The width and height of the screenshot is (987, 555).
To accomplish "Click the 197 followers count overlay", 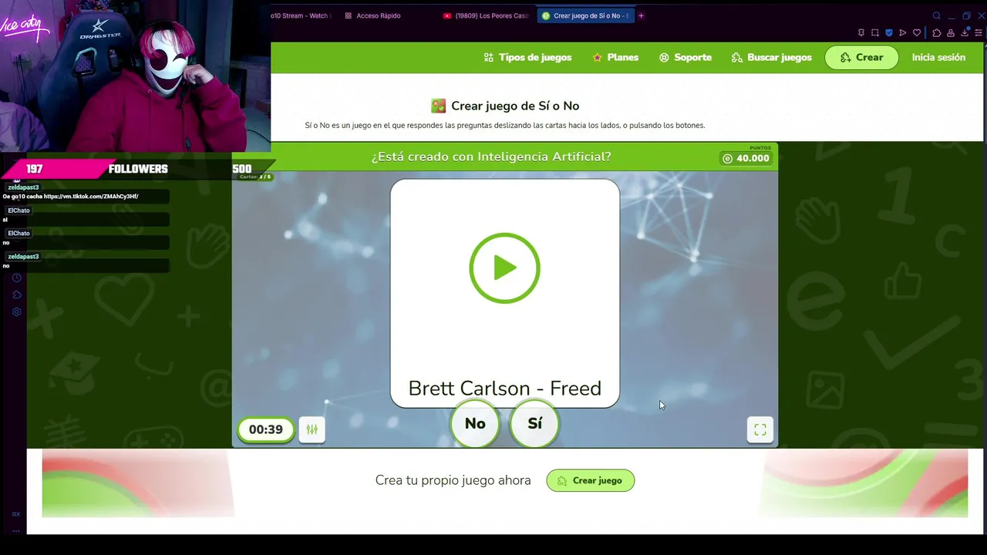I will [x=35, y=169].
